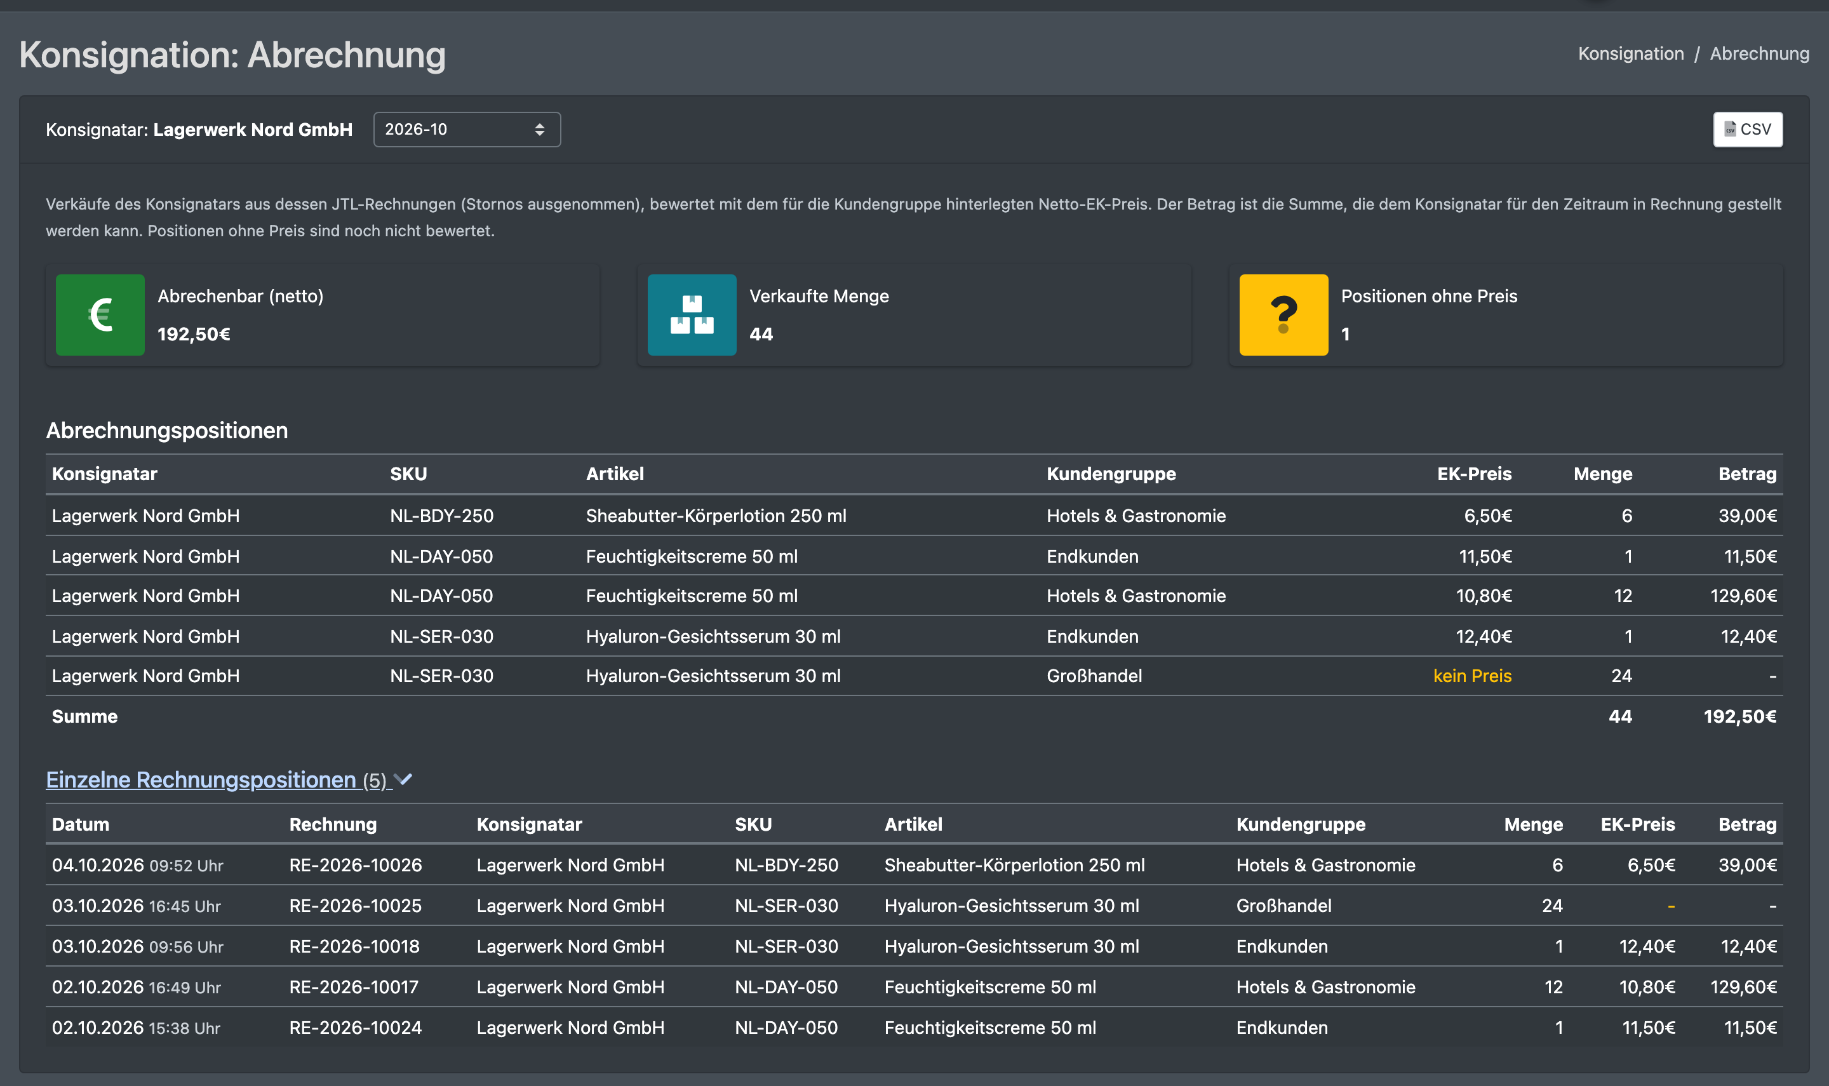The height and width of the screenshot is (1086, 1829).
Task: Click the Positionen ohne Preis card title
Action: [1429, 297]
